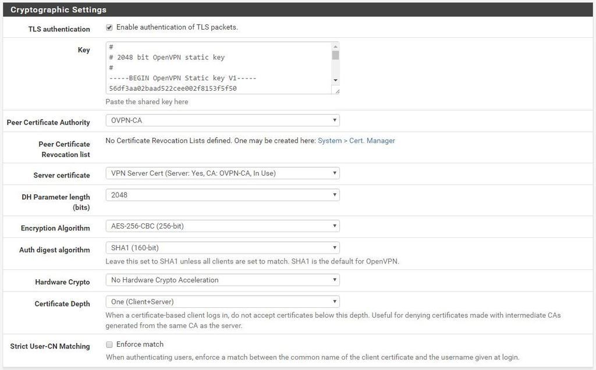This screenshot has width=596, height=370.
Task: Click the Hardware Crypto label
Action: [62, 282]
